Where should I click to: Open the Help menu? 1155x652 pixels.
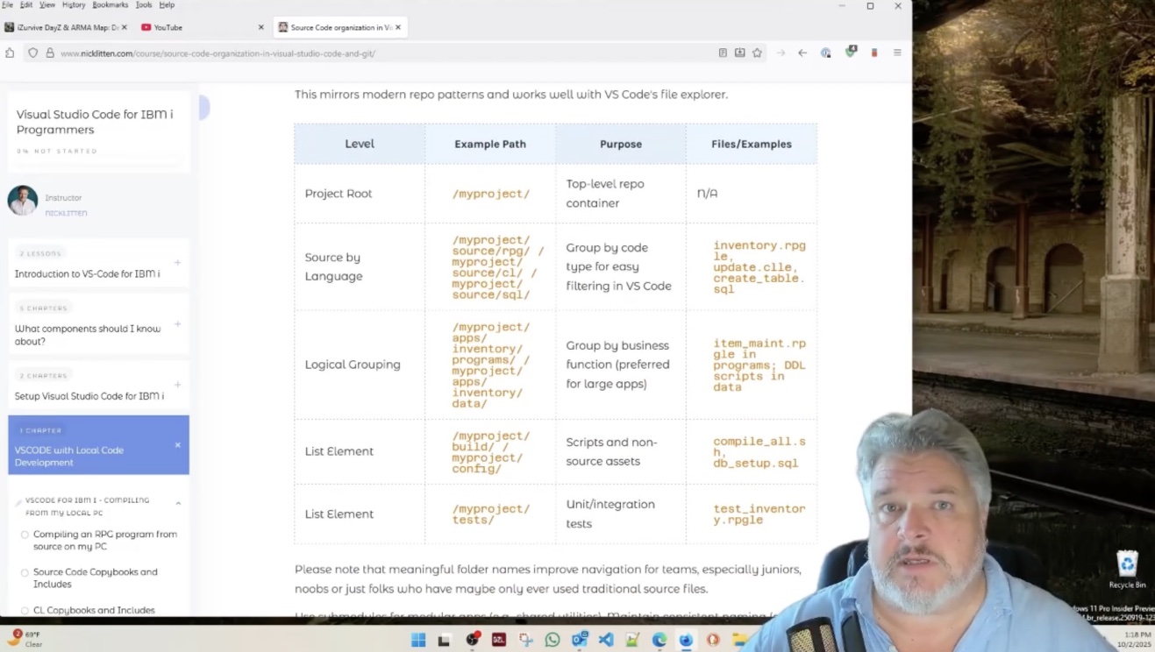click(167, 5)
